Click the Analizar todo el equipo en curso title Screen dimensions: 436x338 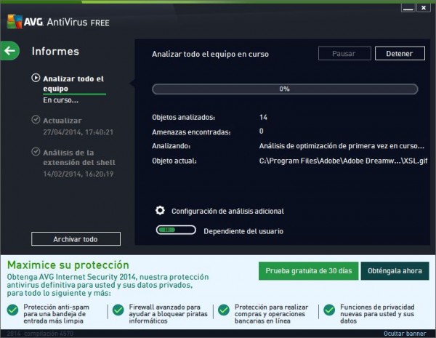(x=210, y=54)
